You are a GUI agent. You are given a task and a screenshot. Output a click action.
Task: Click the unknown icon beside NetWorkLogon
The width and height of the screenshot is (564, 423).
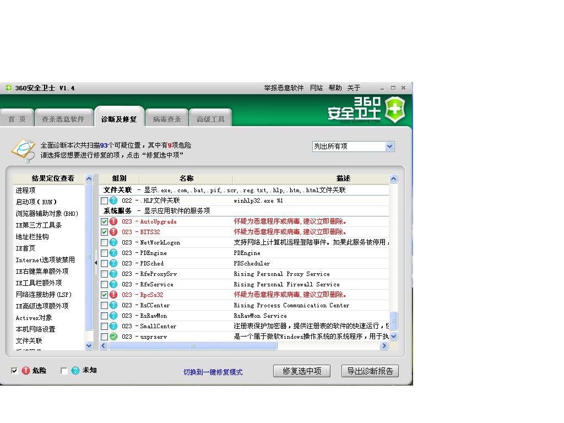pyautogui.click(x=113, y=242)
